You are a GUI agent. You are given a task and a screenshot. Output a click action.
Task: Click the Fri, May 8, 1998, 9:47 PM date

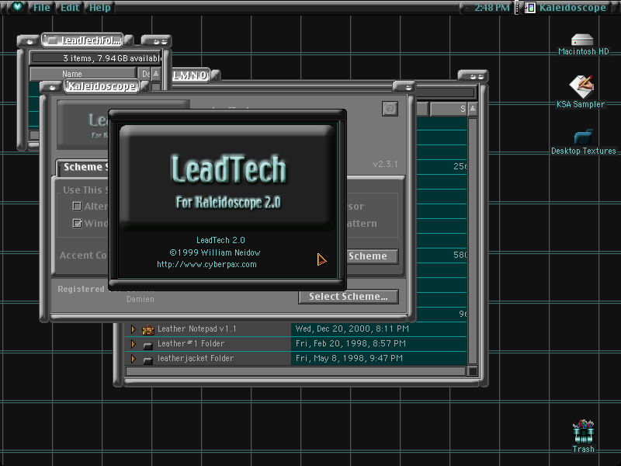tap(349, 358)
